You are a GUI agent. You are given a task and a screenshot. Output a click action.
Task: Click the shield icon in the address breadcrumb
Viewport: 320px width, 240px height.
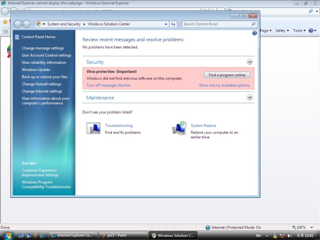38,24
